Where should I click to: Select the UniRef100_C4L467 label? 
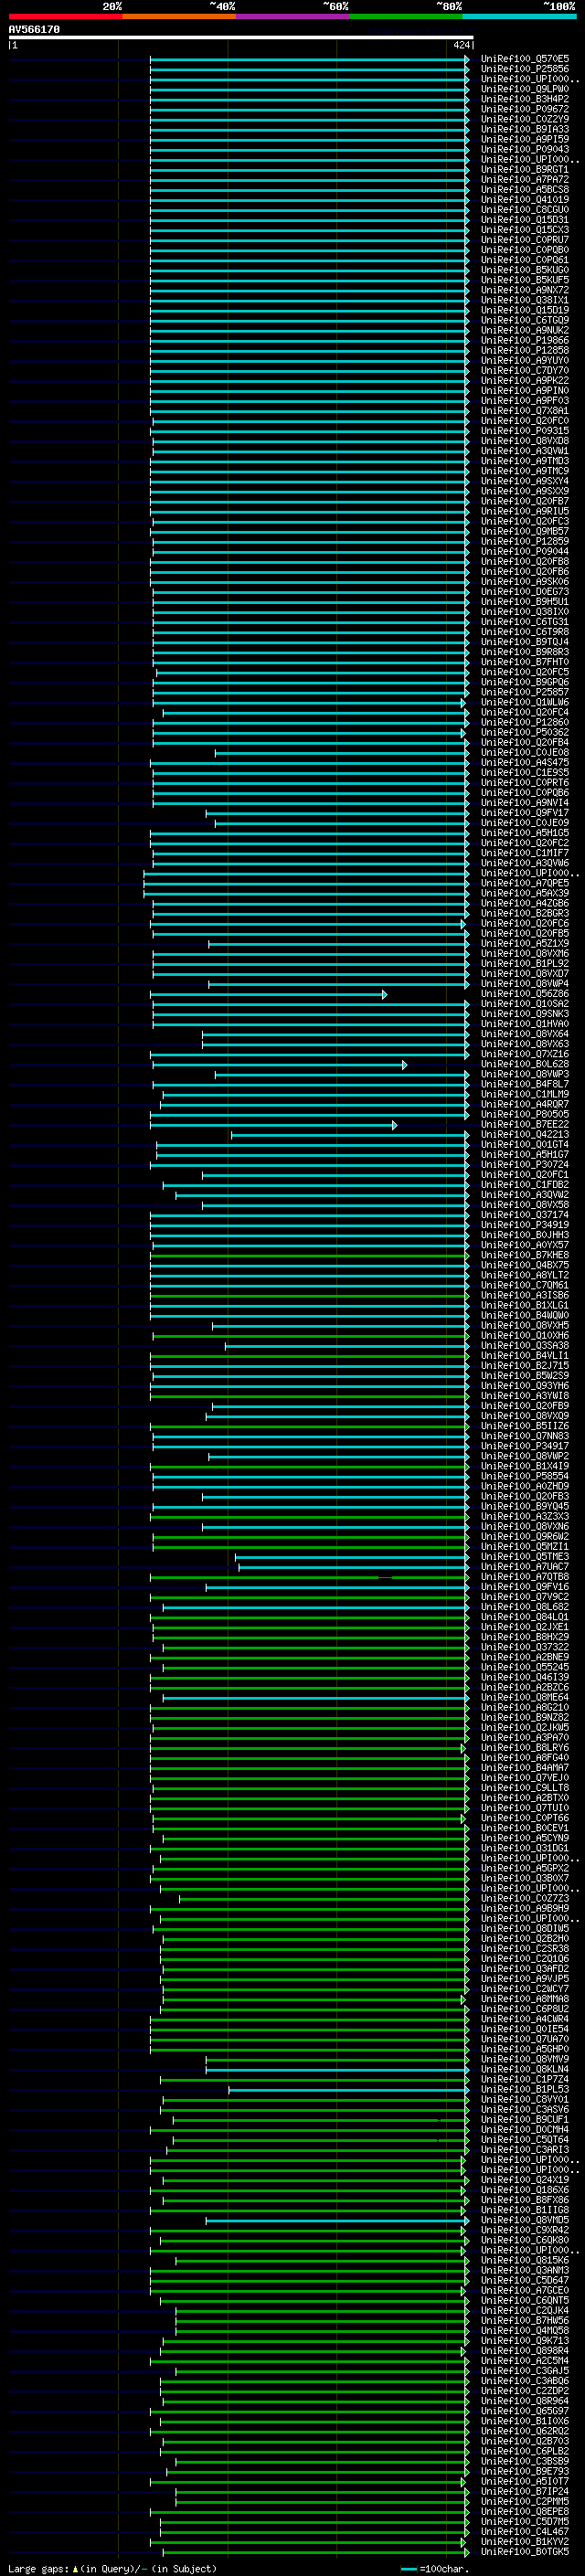[525, 2531]
